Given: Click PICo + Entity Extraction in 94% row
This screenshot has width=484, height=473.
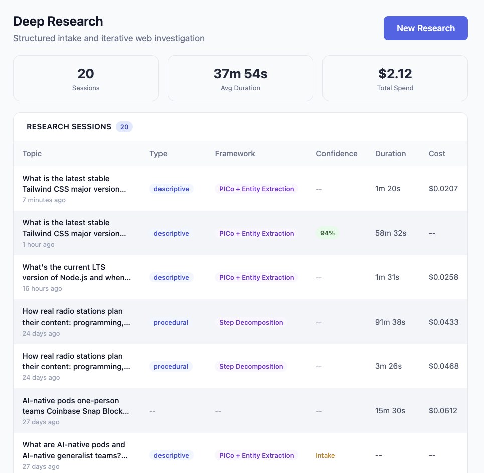Looking at the screenshot, I should coord(256,233).
